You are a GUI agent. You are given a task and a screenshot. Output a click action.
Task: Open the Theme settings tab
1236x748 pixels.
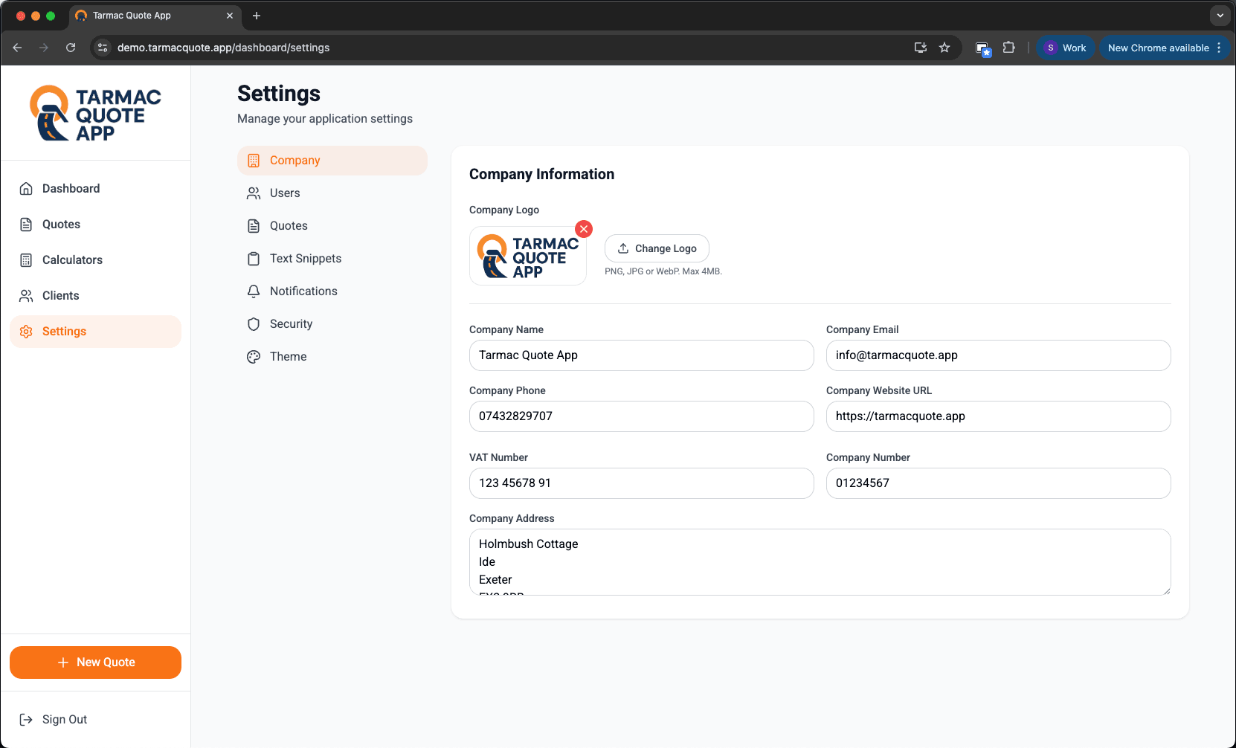click(x=288, y=357)
